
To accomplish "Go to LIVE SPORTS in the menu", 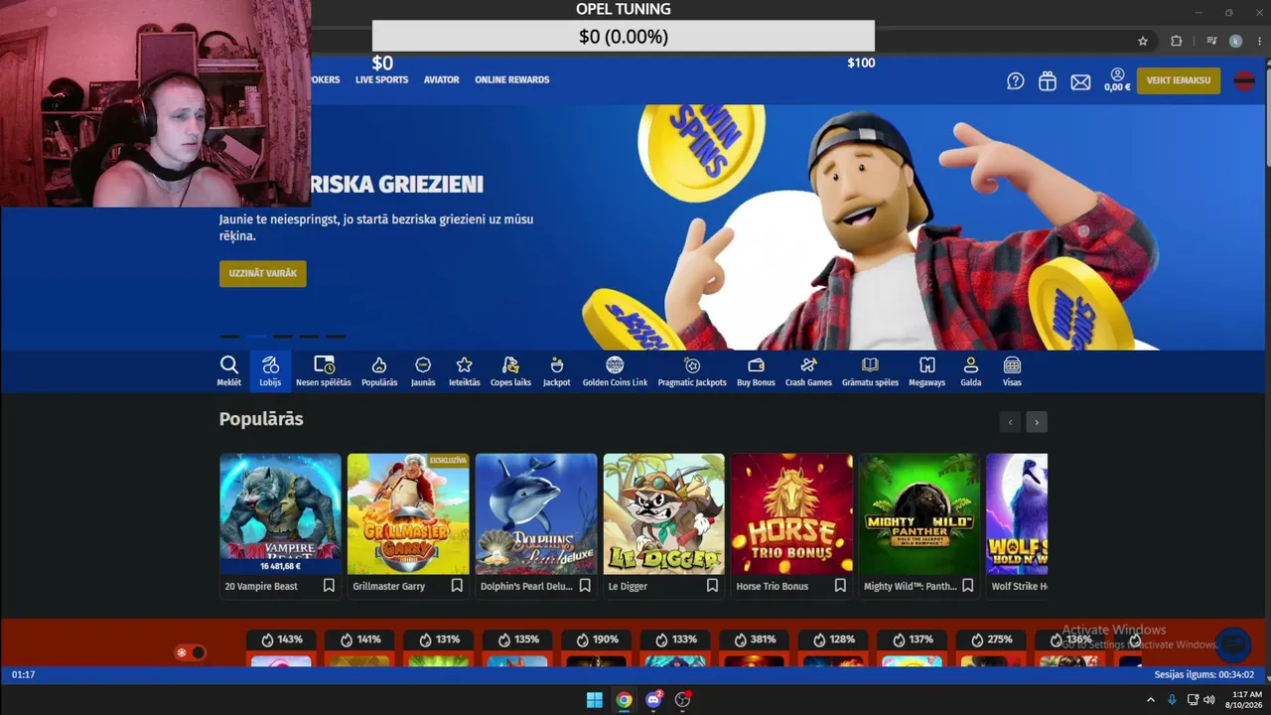I will pyautogui.click(x=382, y=79).
